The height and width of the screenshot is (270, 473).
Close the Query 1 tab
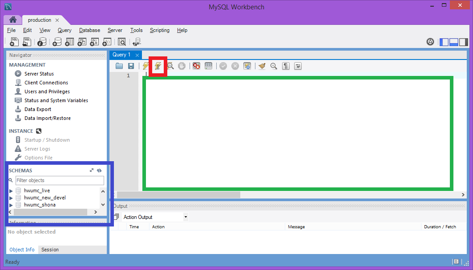(x=137, y=55)
